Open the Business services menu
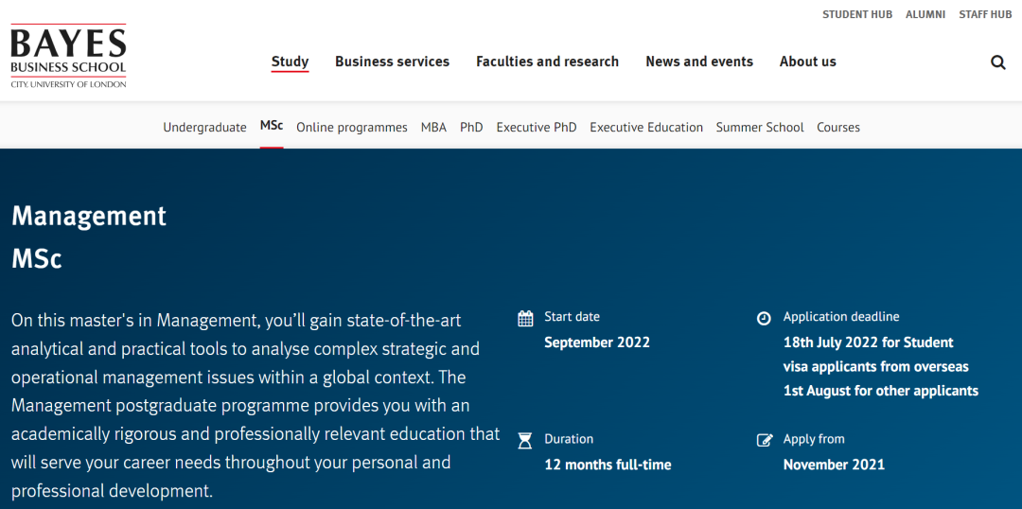Screen dimensions: 1022x509 pos(392,61)
